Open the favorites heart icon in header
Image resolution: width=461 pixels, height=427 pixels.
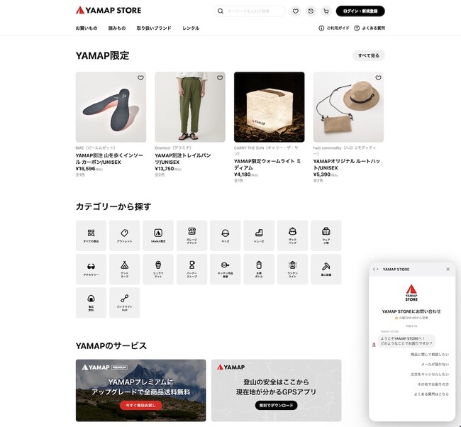pos(296,11)
